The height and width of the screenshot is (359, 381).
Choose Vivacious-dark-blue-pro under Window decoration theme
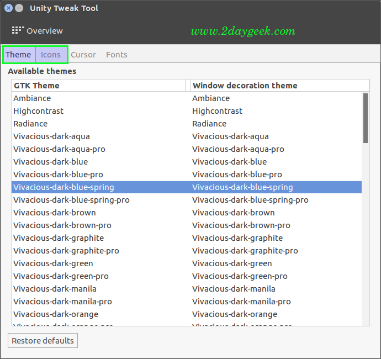point(237,175)
